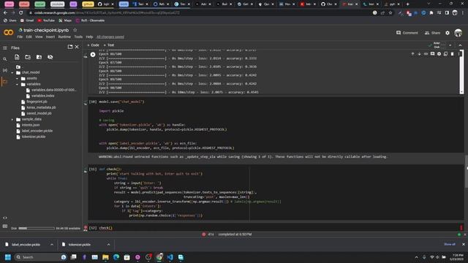Star the train-checkpoint.ipynb notebook
This screenshot has height=263, width=468.
coord(75,30)
